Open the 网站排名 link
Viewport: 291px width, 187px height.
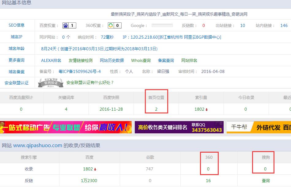(x=189, y=60)
